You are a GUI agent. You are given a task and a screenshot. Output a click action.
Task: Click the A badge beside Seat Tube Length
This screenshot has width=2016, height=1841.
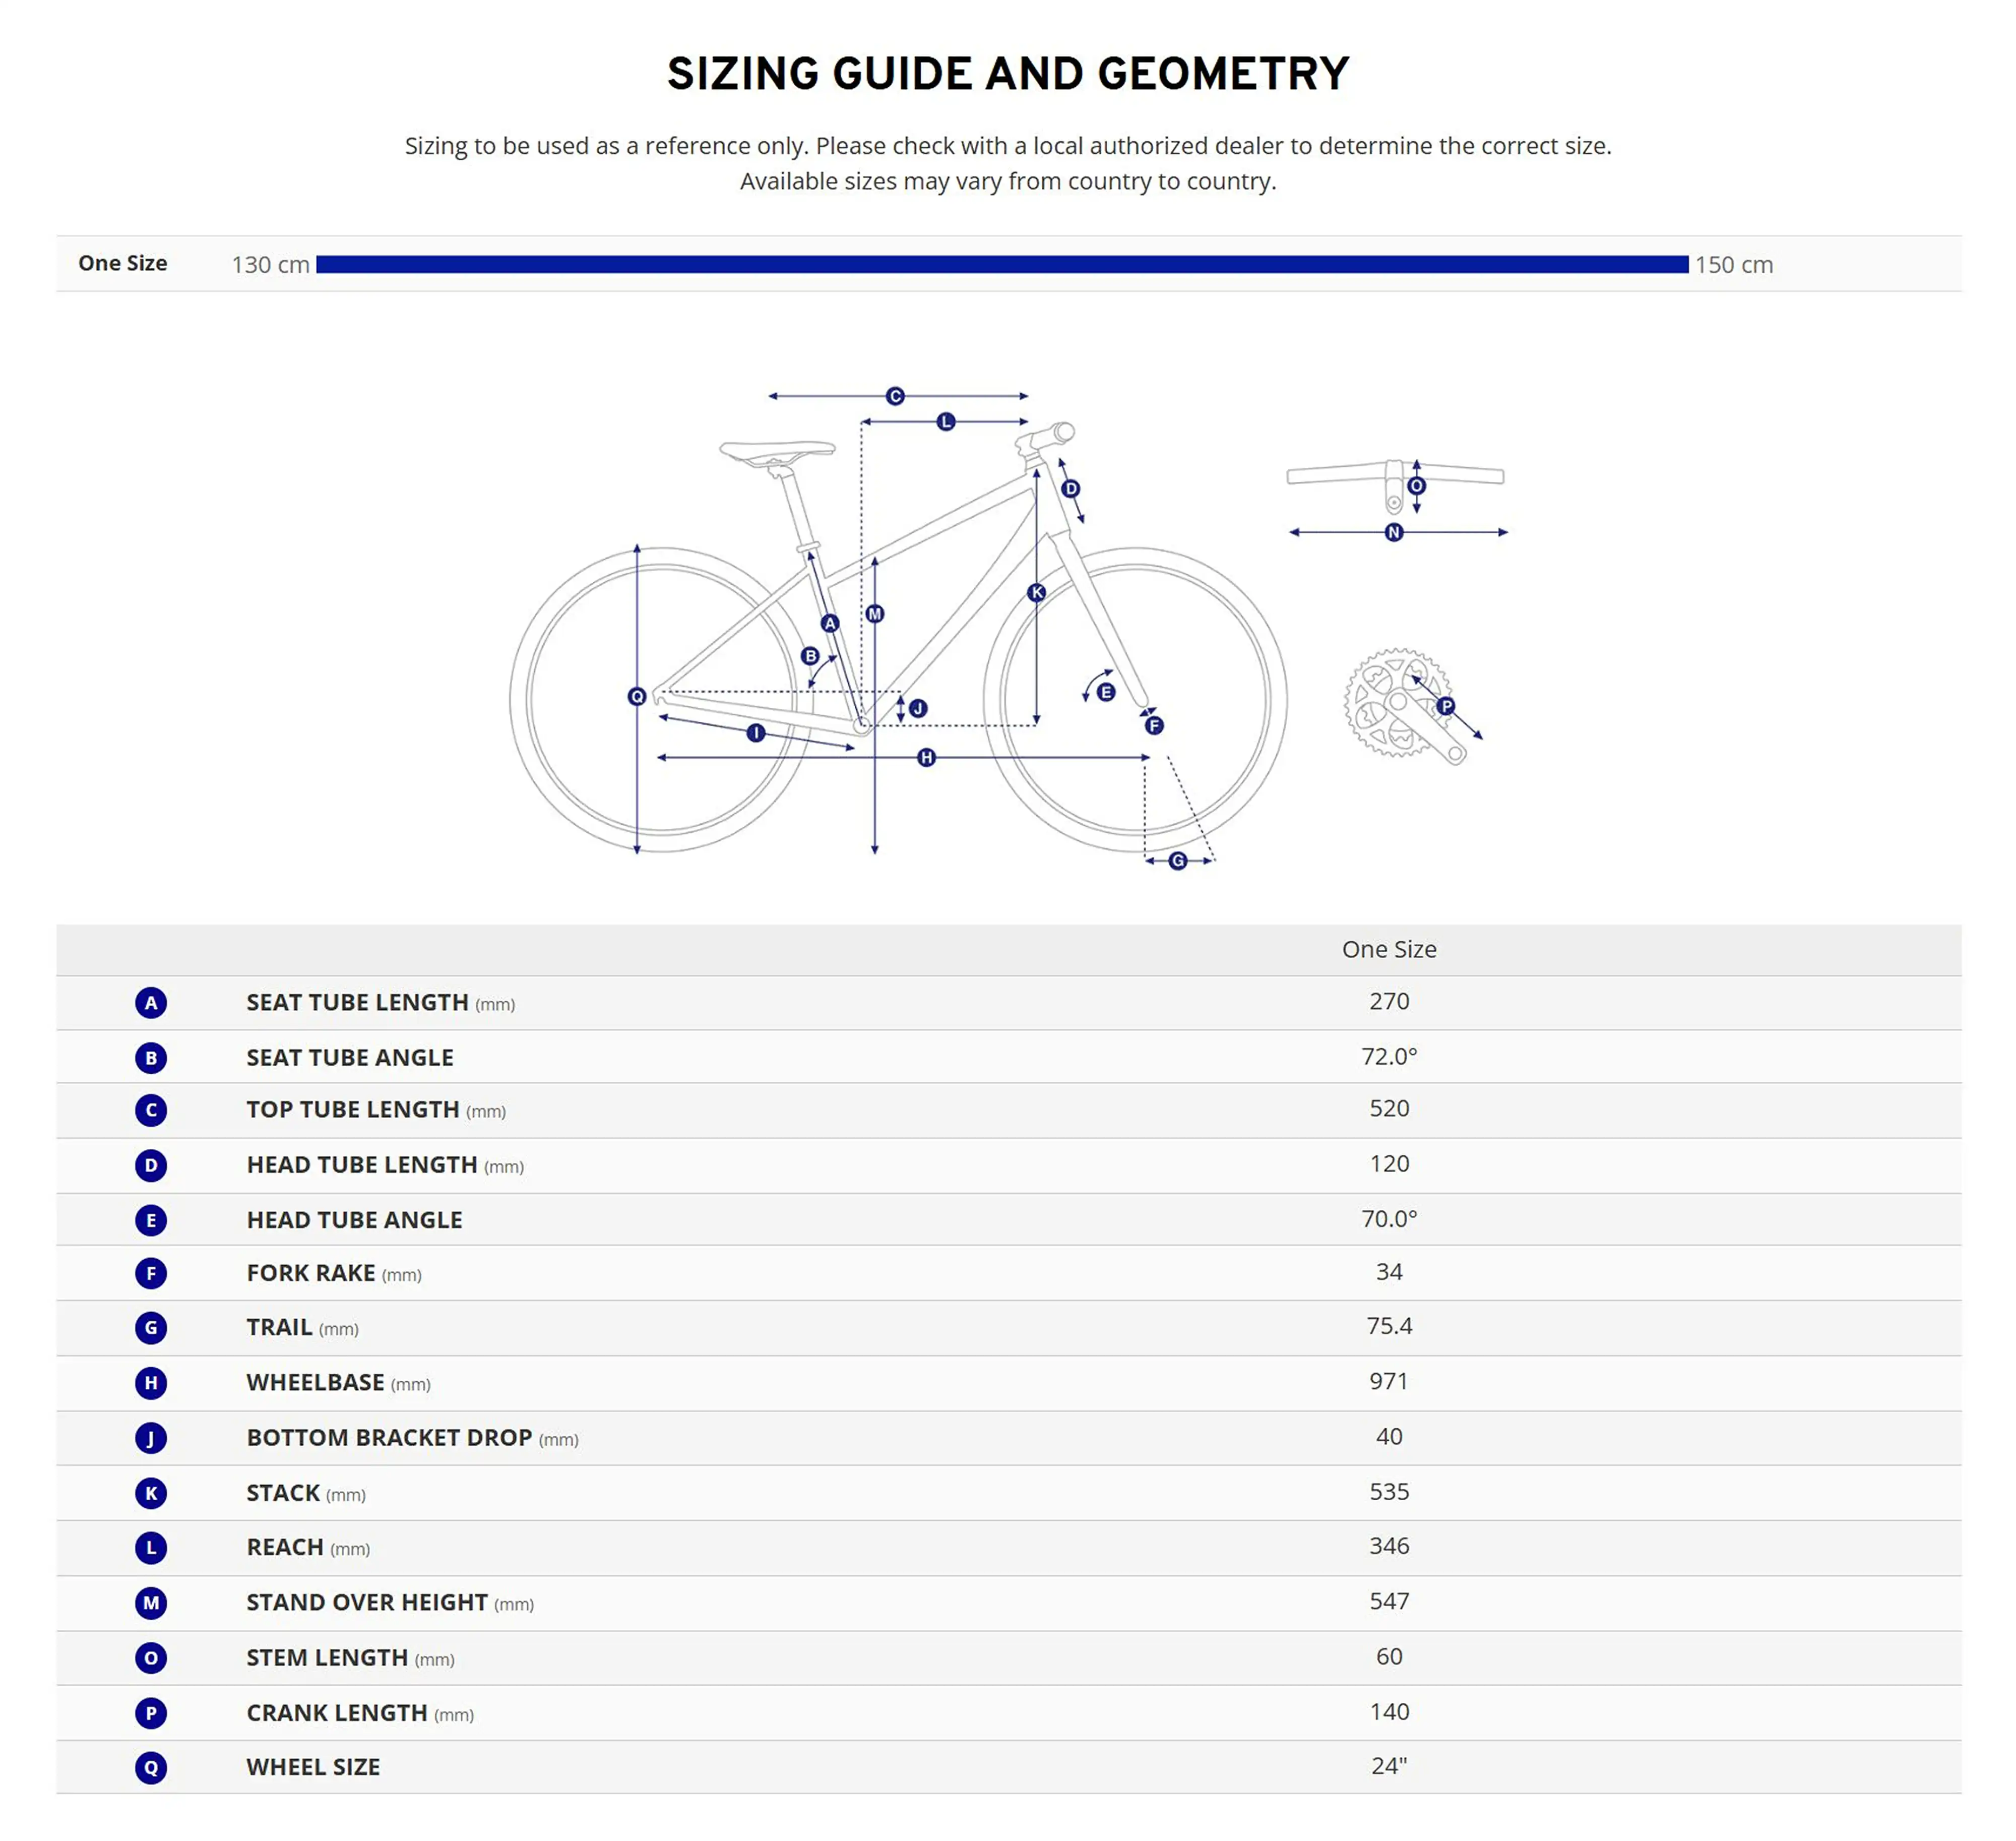151,1003
